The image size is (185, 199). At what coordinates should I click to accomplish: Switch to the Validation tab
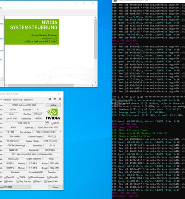(28, 99)
